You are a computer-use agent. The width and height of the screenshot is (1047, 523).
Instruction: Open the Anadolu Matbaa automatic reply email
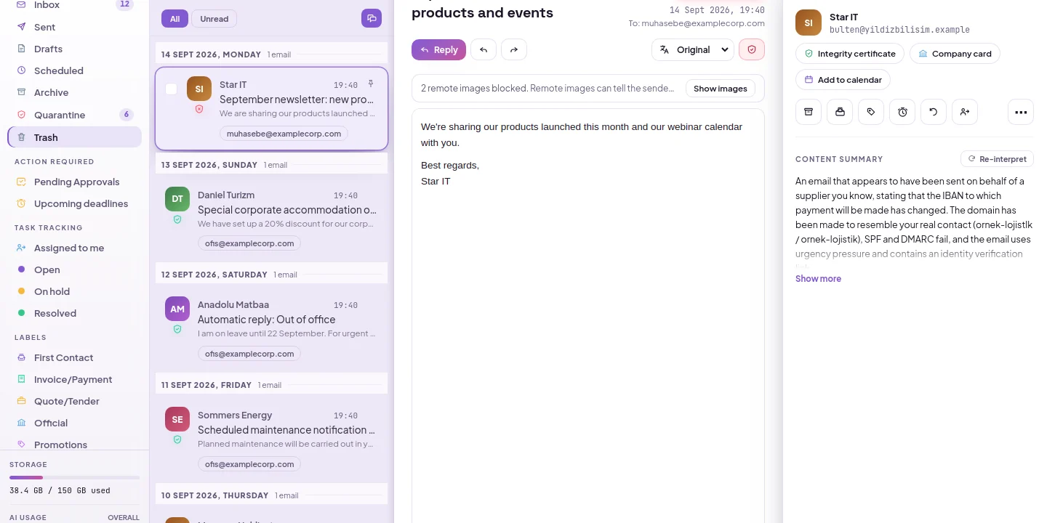[x=271, y=327]
